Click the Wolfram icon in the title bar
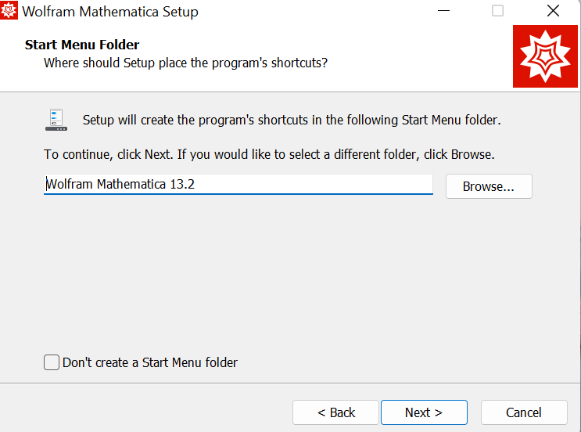The height and width of the screenshot is (432, 581). [9, 12]
